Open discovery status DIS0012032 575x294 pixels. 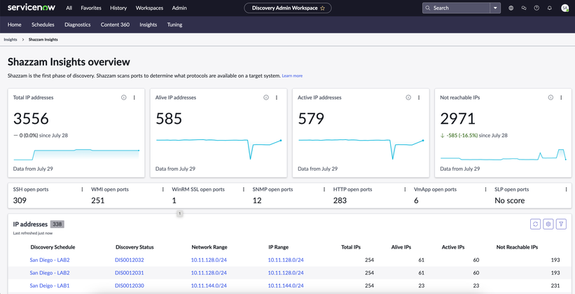coord(130,260)
